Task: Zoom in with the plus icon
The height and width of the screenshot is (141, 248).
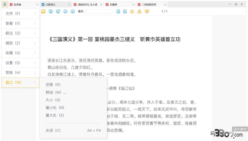Action: tap(73, 11)
